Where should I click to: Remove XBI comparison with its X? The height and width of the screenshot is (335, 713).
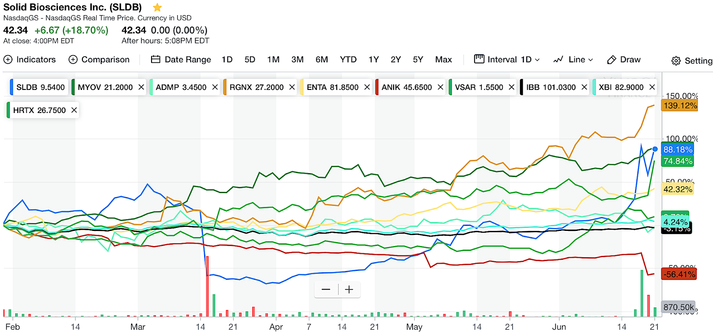point(652,87)
